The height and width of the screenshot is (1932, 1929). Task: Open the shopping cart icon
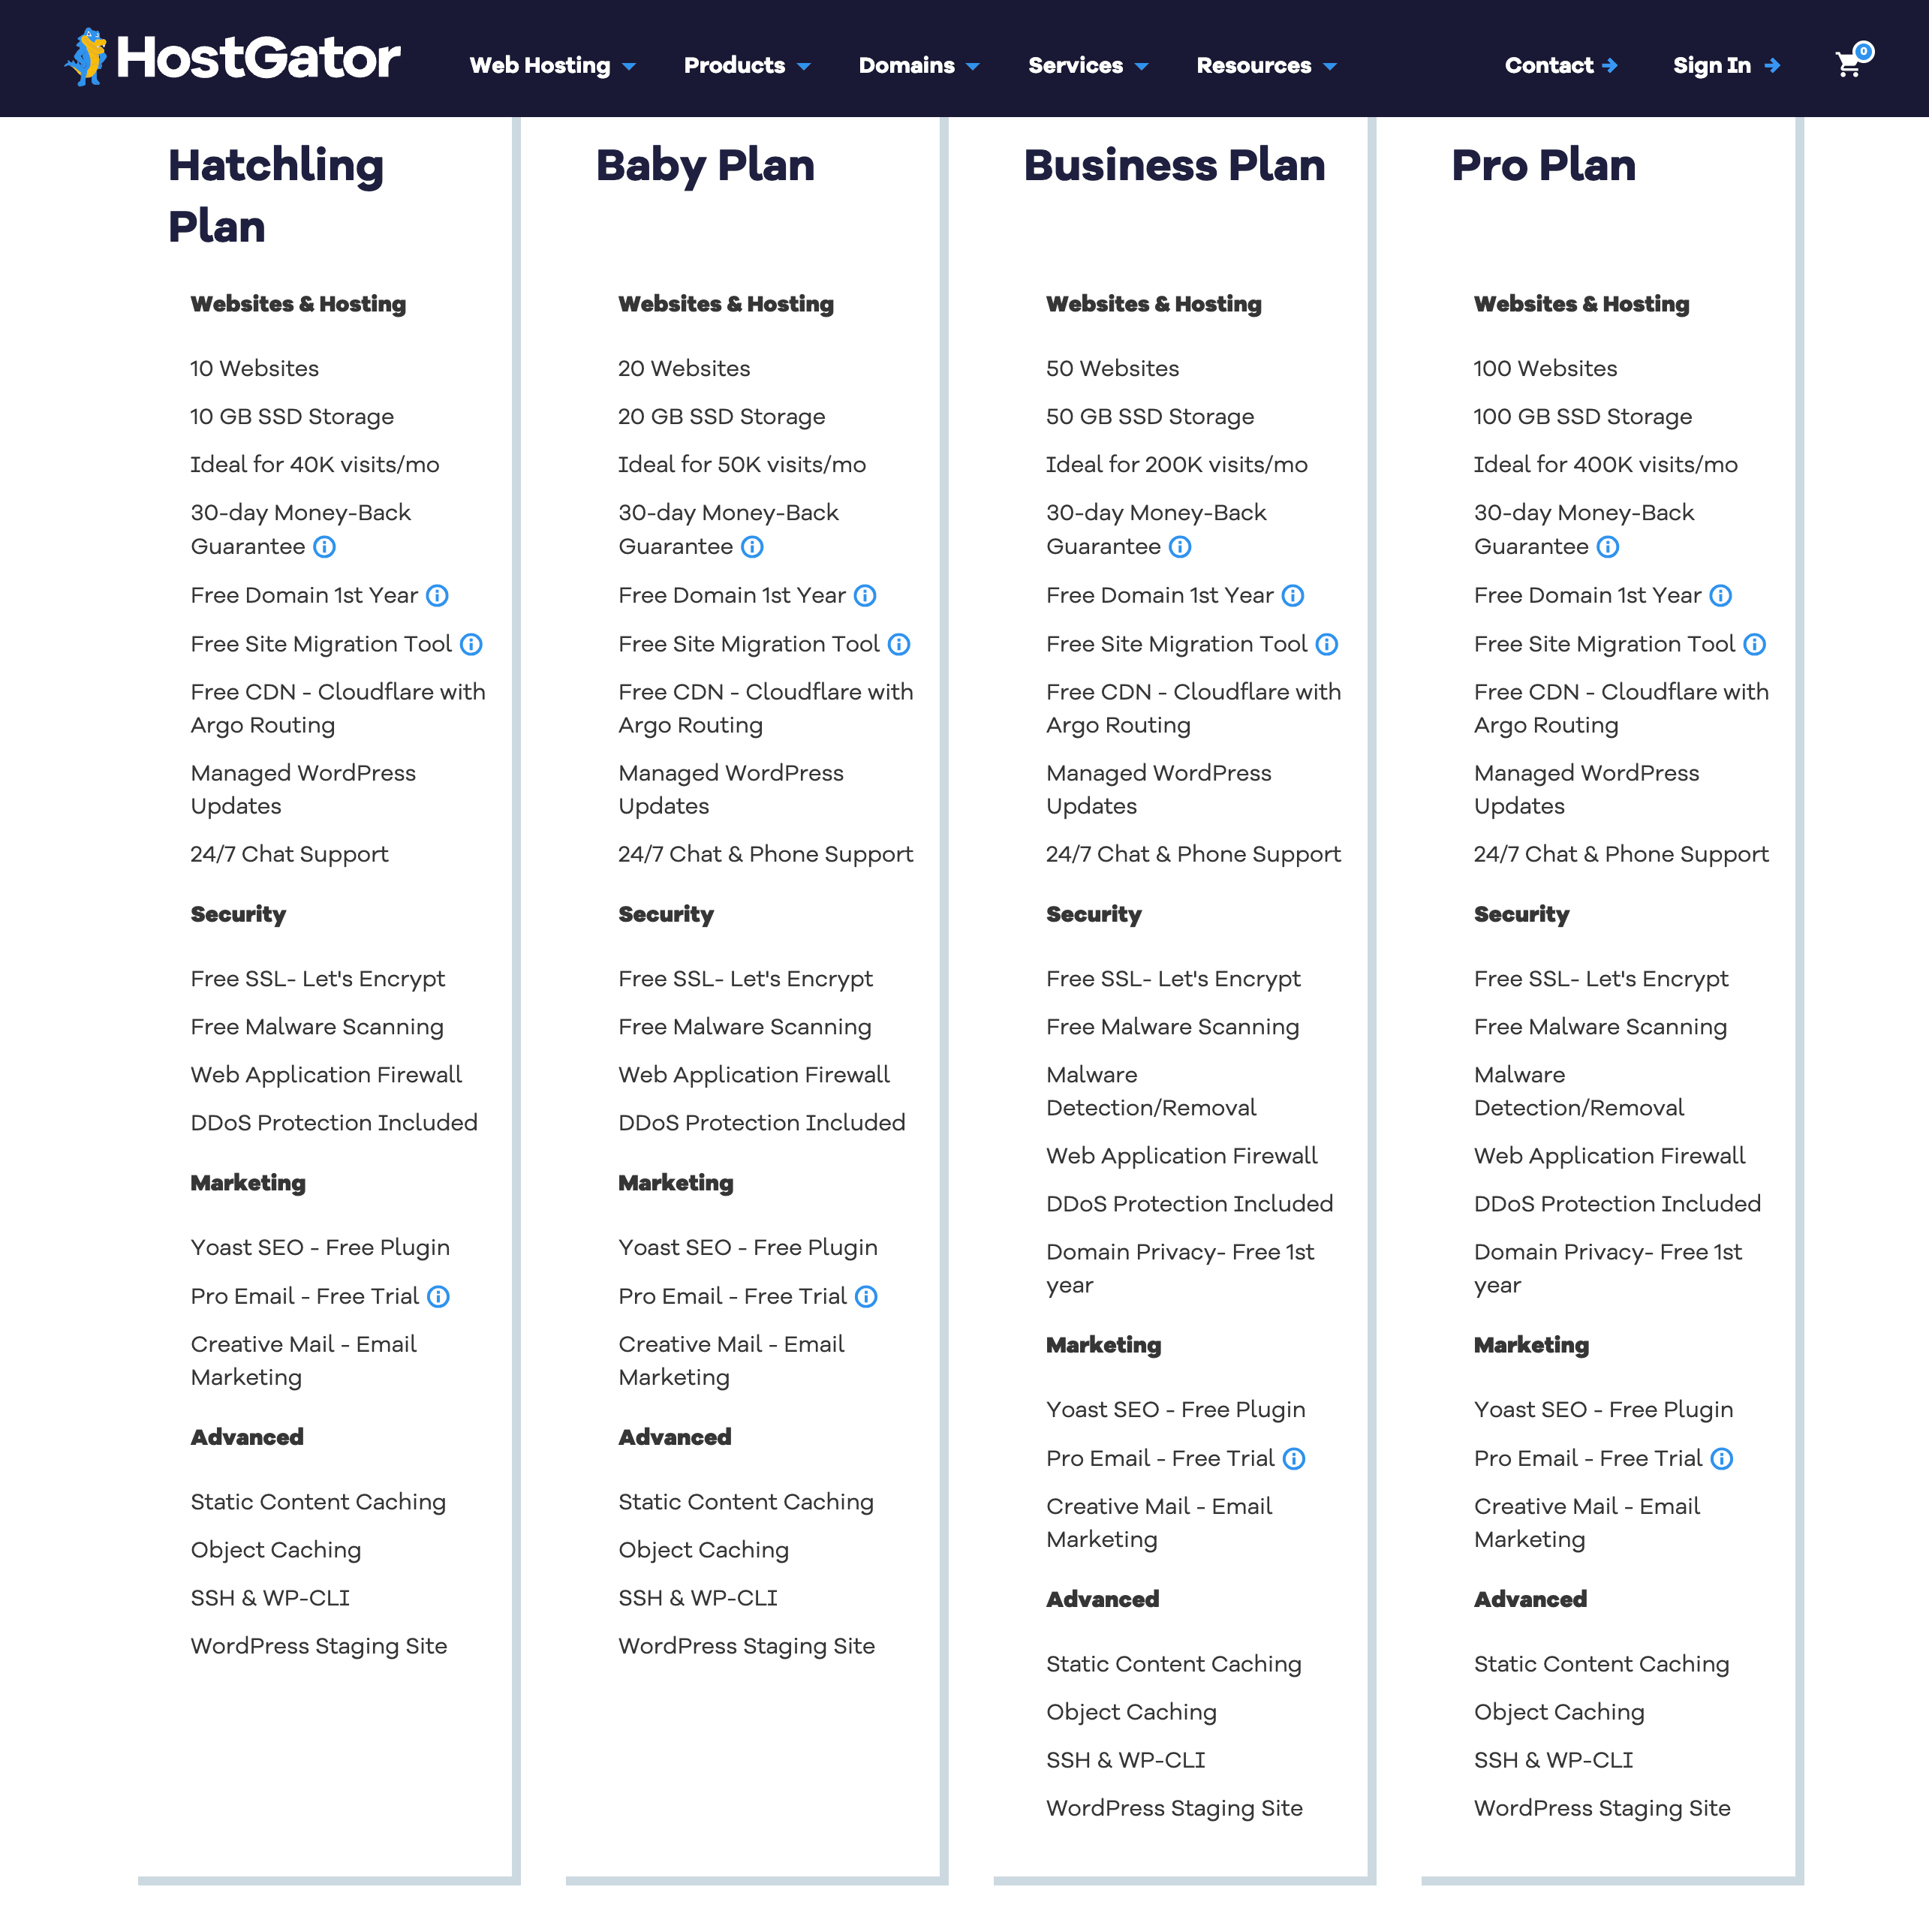pos(1848,65)
